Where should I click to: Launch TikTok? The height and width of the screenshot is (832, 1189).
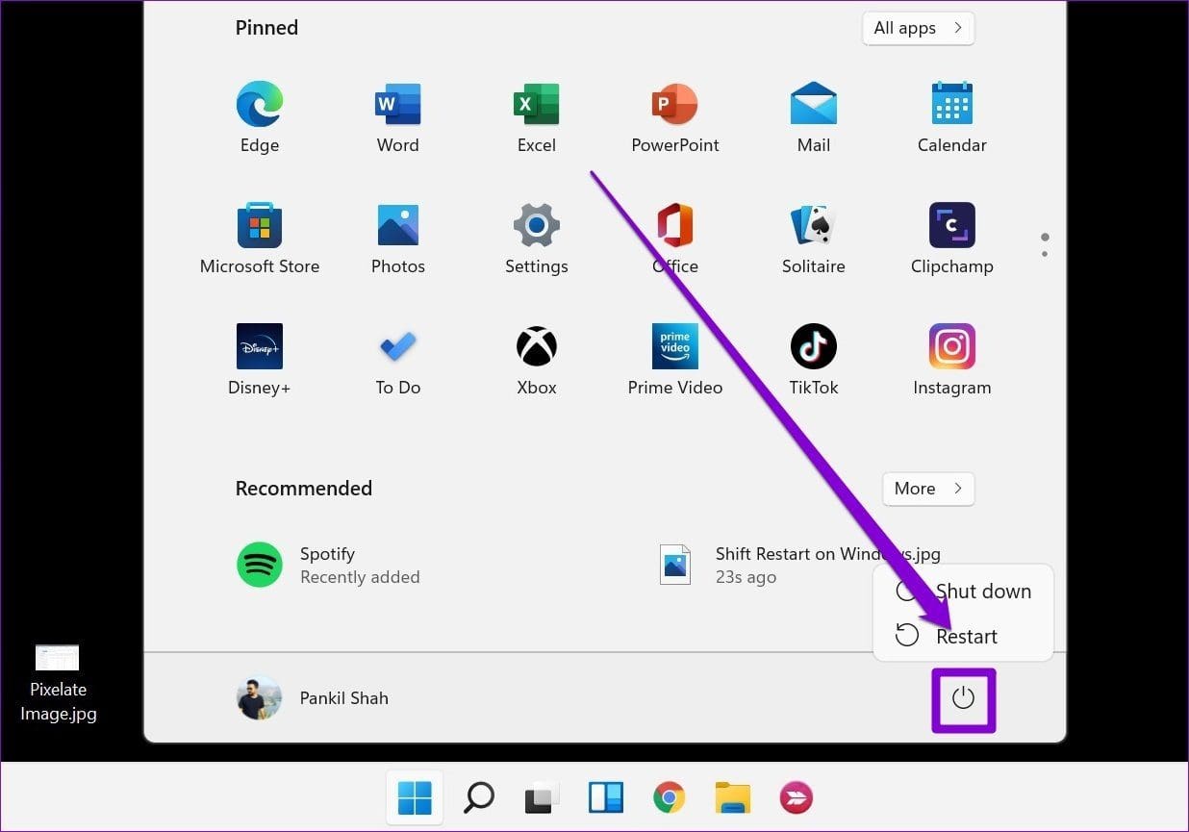click(813, 358)
